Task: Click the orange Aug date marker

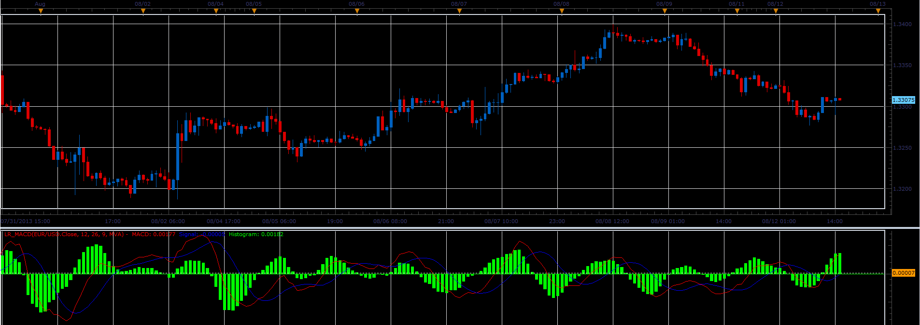Action: 41,11
